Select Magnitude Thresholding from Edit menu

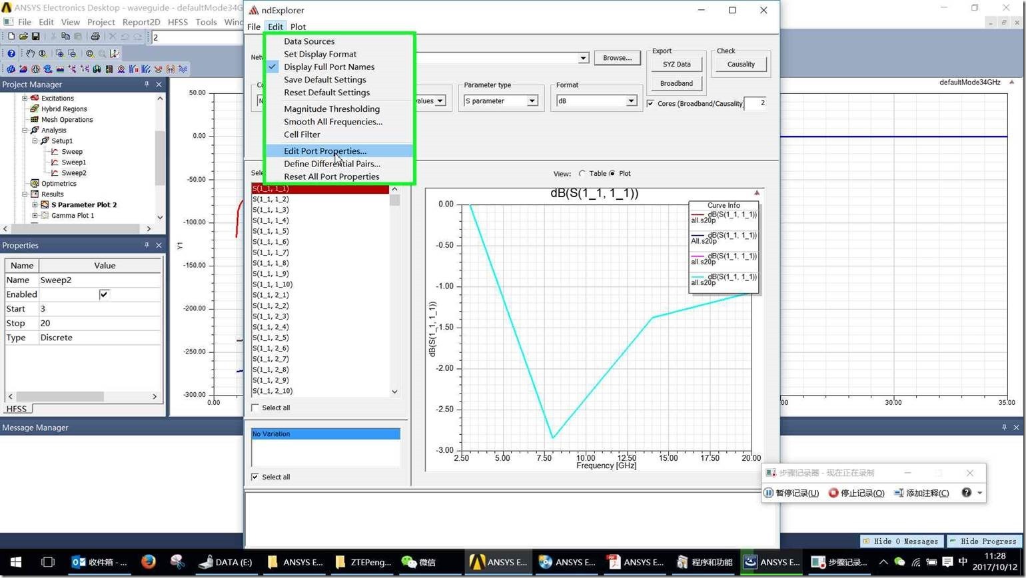tap(332, 109)
